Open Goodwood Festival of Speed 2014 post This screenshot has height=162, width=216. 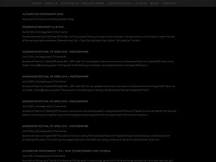(55, 77)
